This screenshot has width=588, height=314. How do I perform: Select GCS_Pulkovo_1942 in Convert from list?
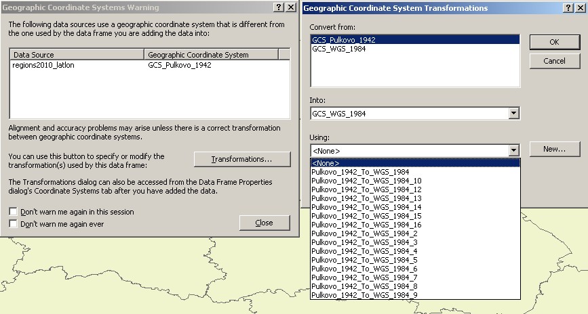pos(415,40)
